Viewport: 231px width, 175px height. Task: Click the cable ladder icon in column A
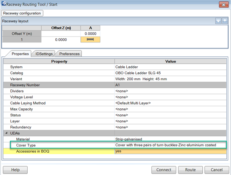[90, 39]
